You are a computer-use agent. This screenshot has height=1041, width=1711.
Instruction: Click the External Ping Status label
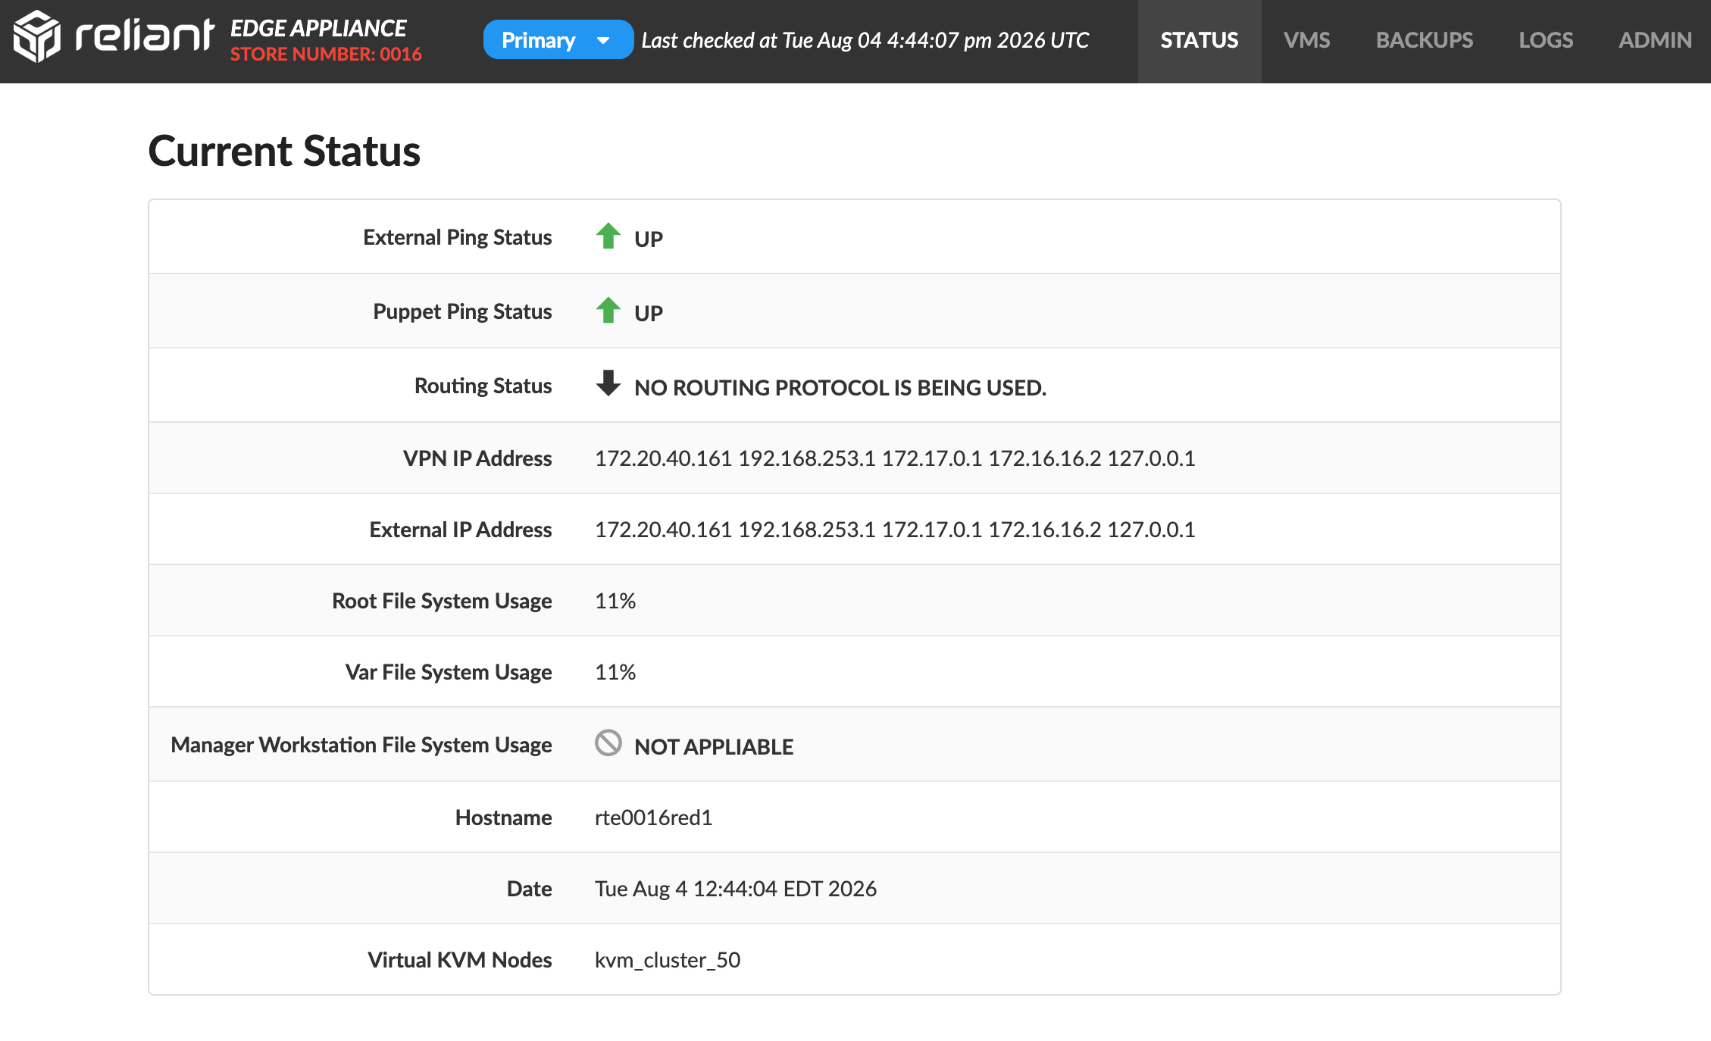[457, 238]
